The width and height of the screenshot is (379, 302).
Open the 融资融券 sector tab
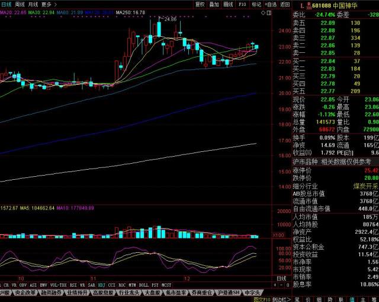pyautogui.click(x=52, y=293)
